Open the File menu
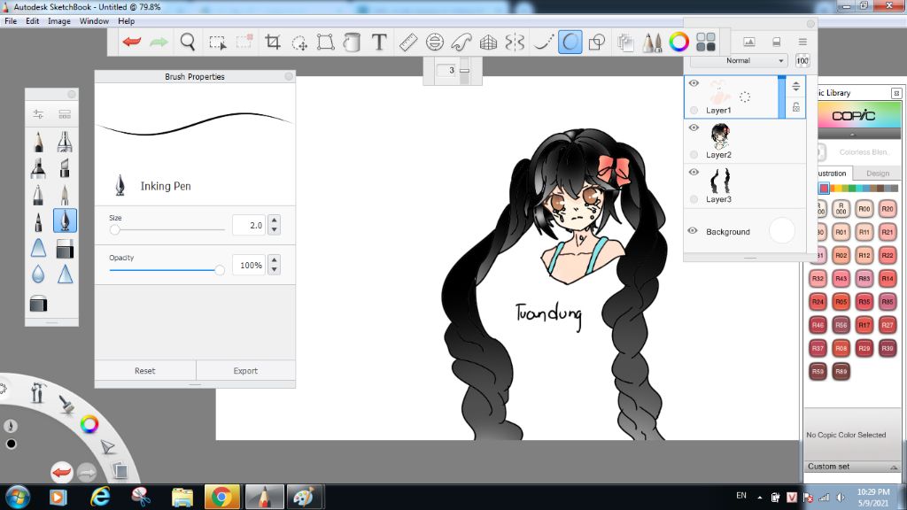This screenshot has height=510, width=907. tap(11, 21)
